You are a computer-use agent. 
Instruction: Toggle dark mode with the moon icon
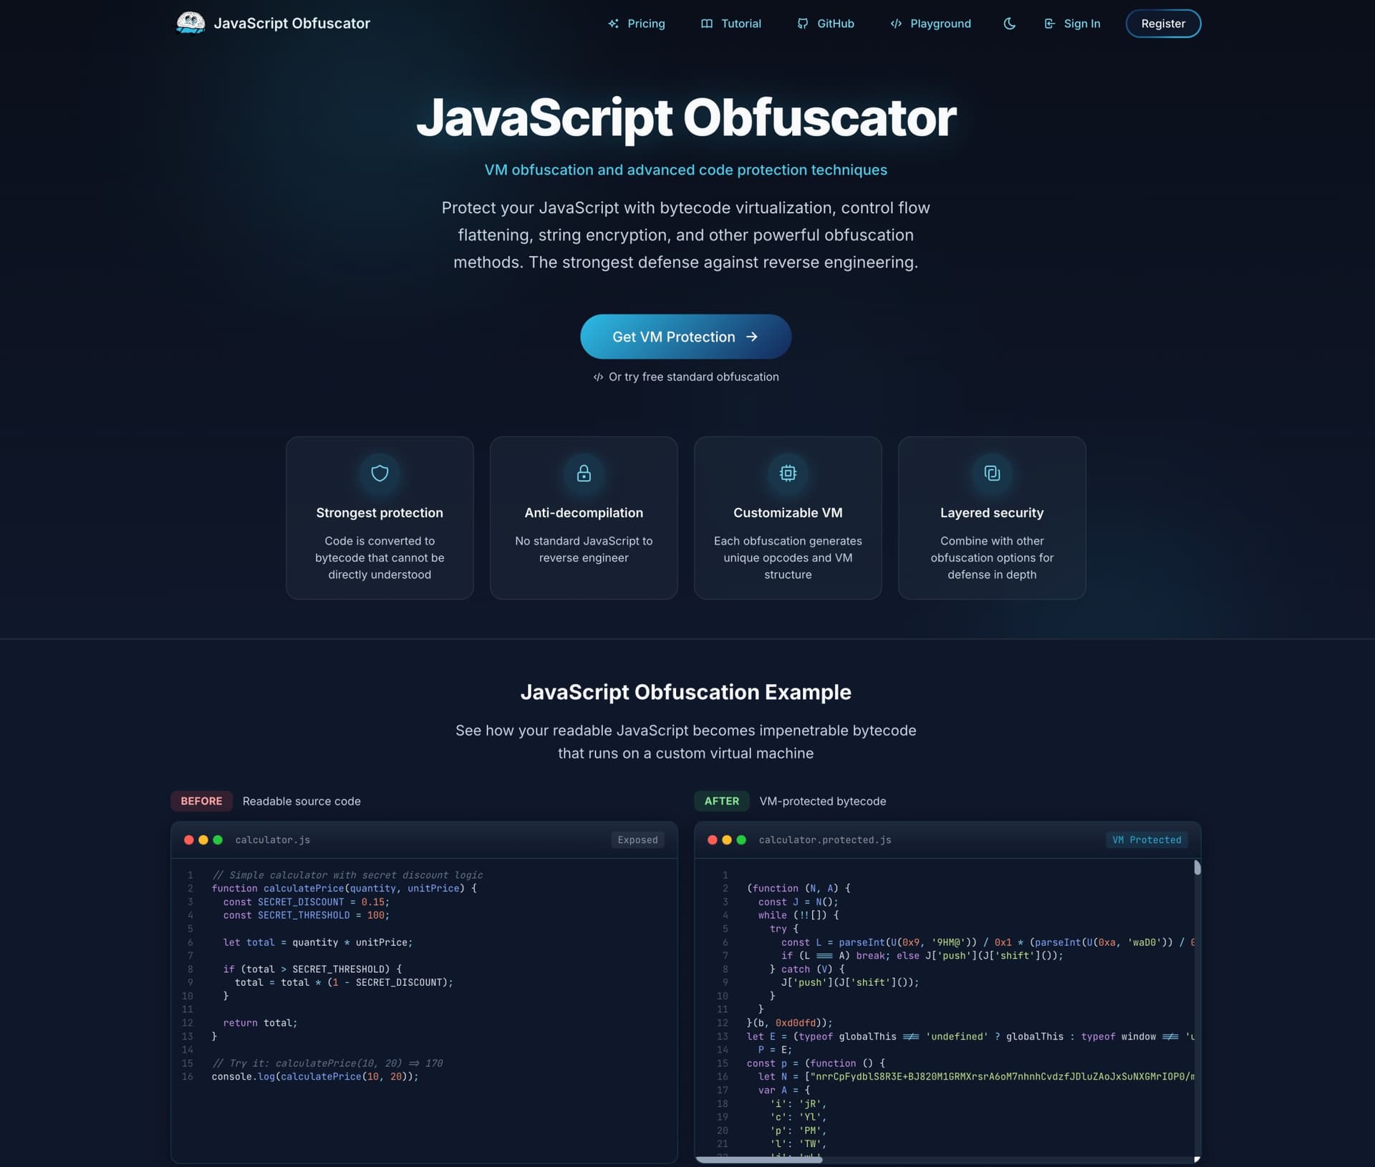click(x=1009, y=24)
